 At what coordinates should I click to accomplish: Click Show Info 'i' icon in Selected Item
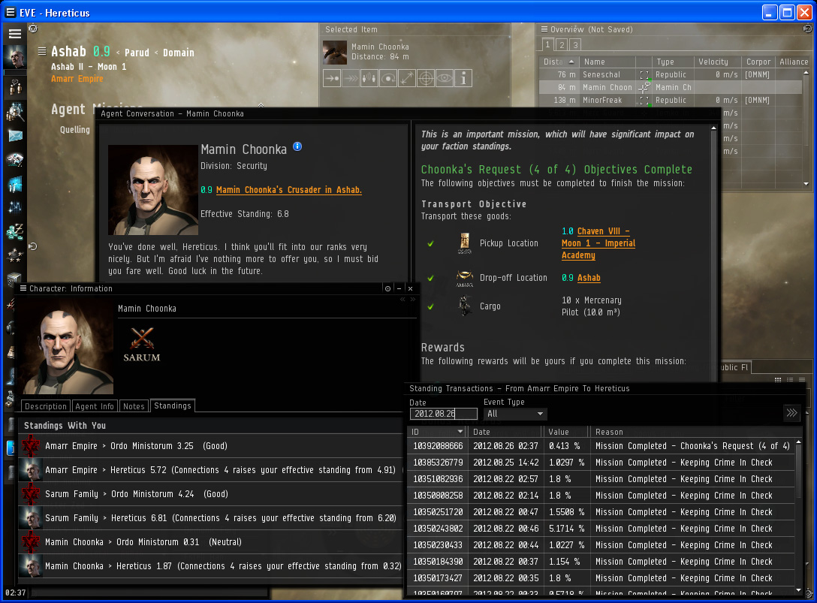tap(463, 78)
